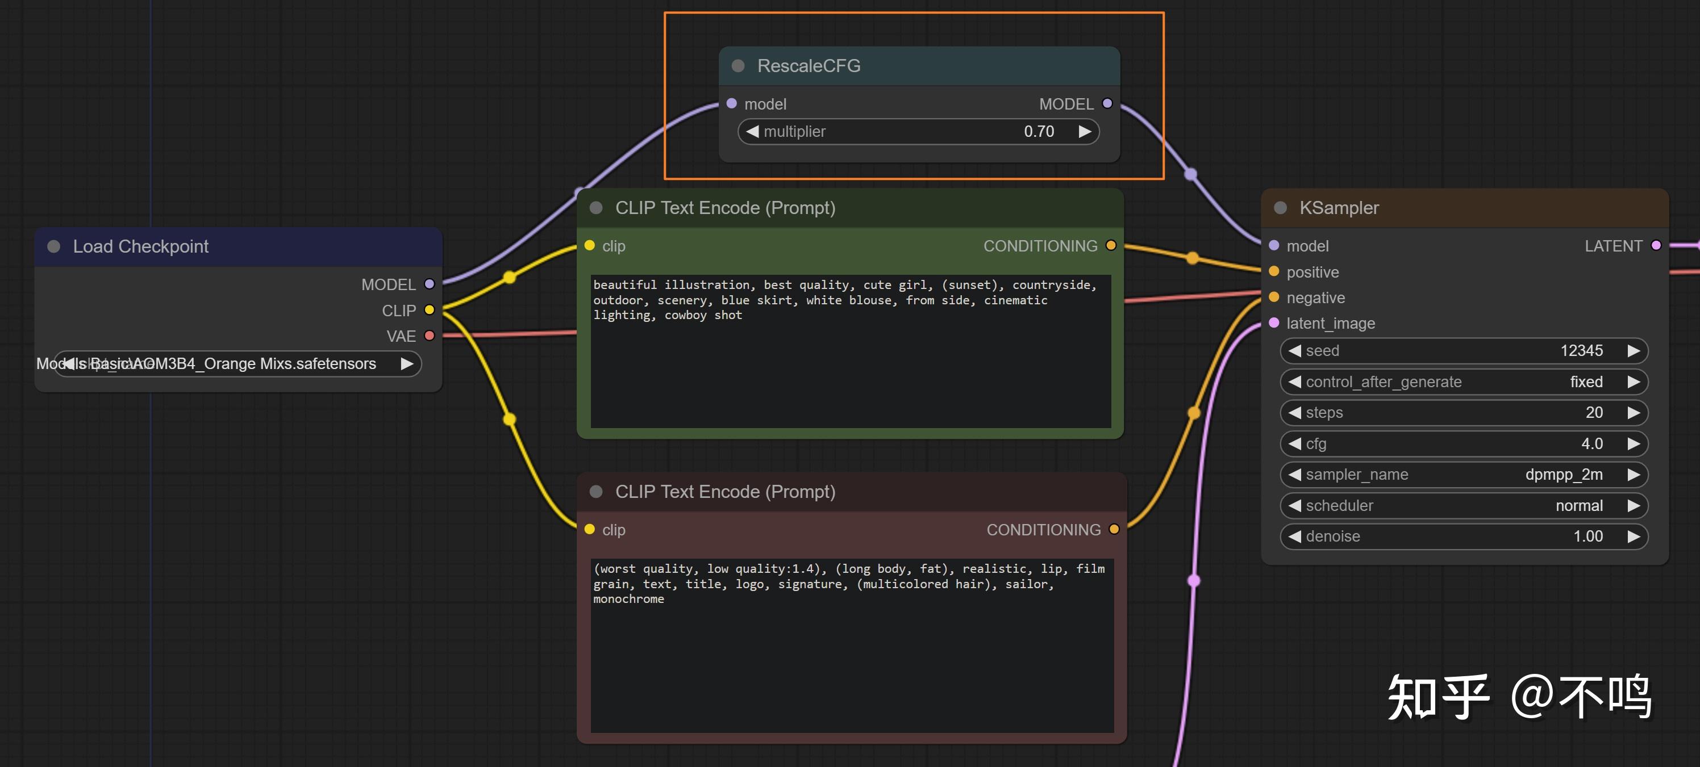This screenshot has height=767, width=1700.
Task: Click the positive input socket on KSampler
Action: point(1274,272)
